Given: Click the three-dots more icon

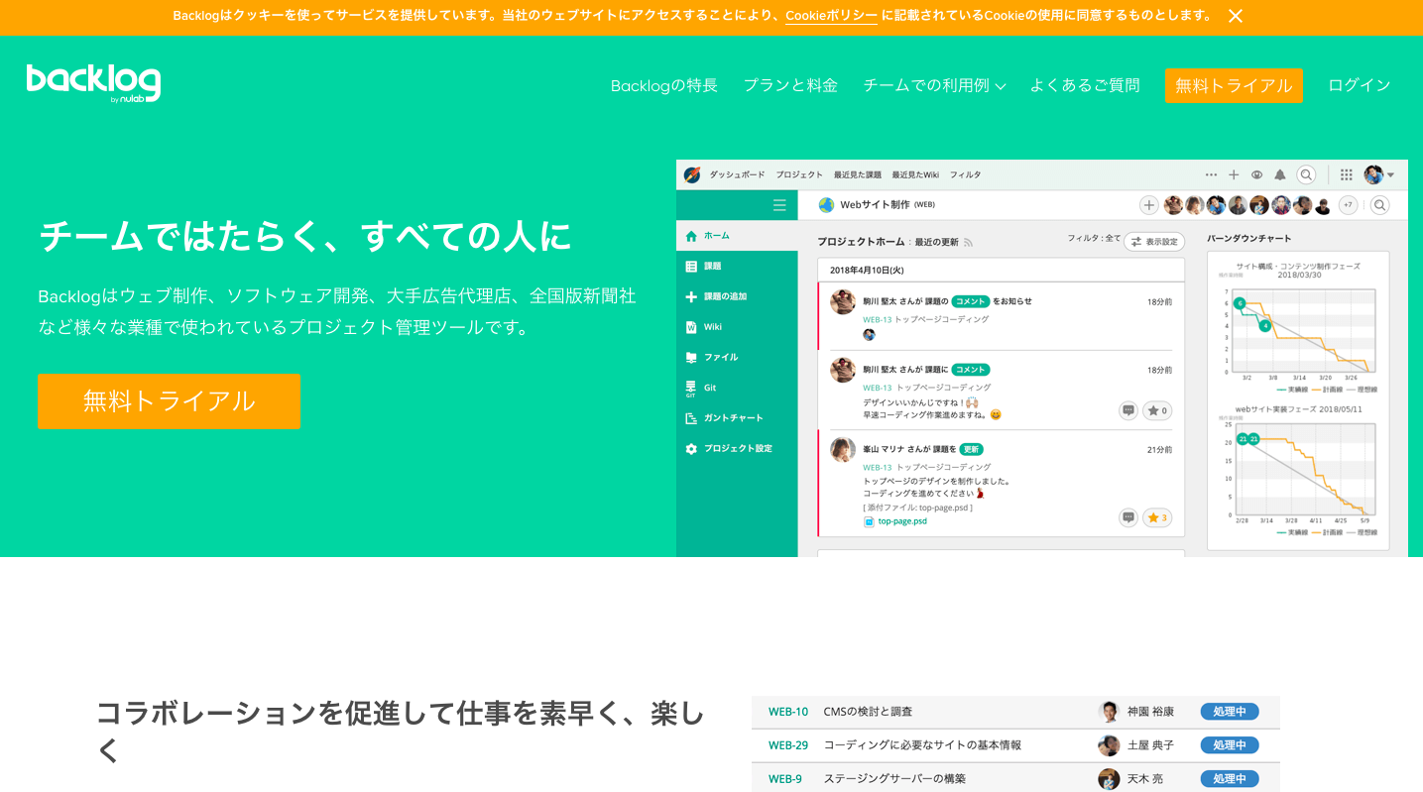Looking at the screenshot, I should pyautogui.click(x=1211, y=174).
